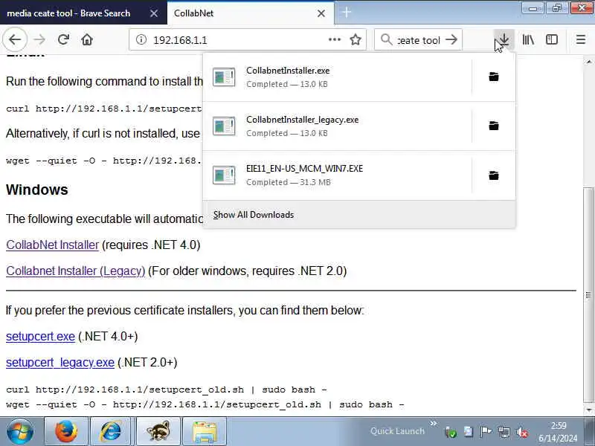595x446 pixels.
Task: Open the Firefox hamburger menu
Action: [x=581, y=39]
